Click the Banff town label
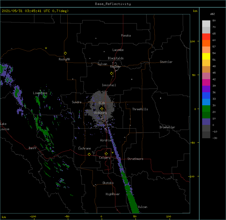Image resolution: width=226 pixels, height=220 pixels. coord(33,148)
